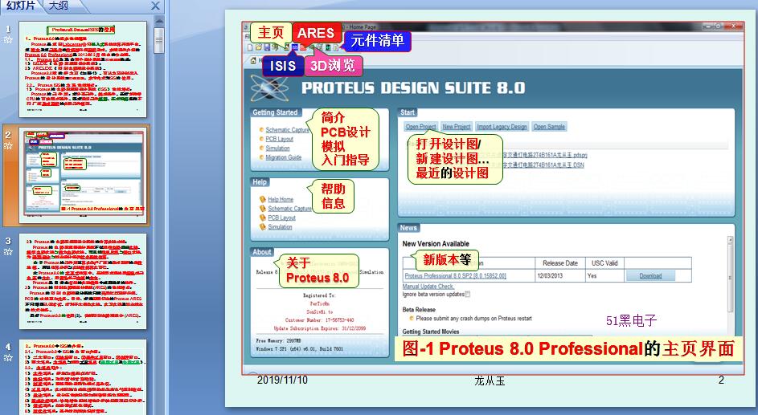Select the 新版本等 callout shape
Screen dimensions: 758x415
coord(447,259)
